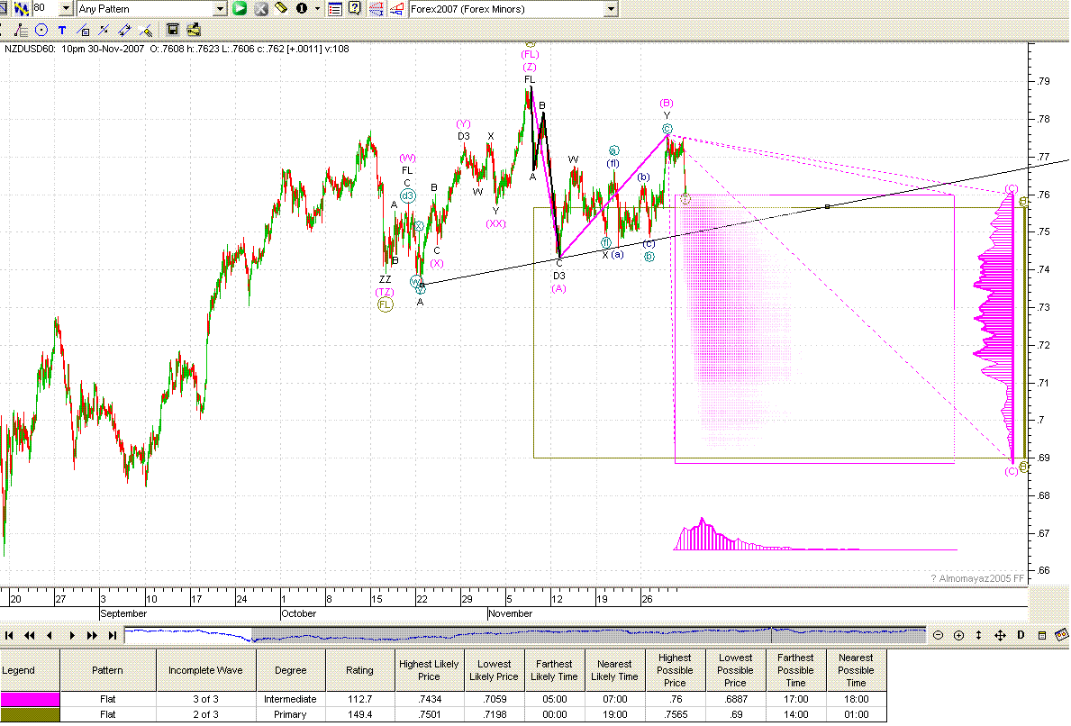Click the chart overview navigator strip
Viewport: 1071px width, 726px height.
(524, 635)
